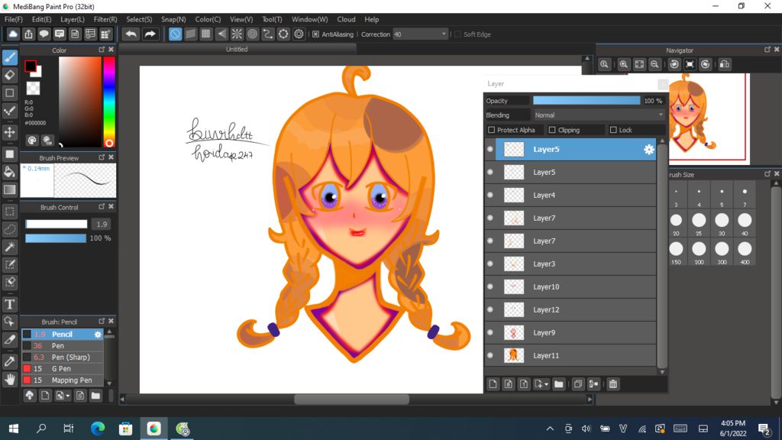
Task: Open the Select menu
Action: pyautogui.click(x=139, y=19)
